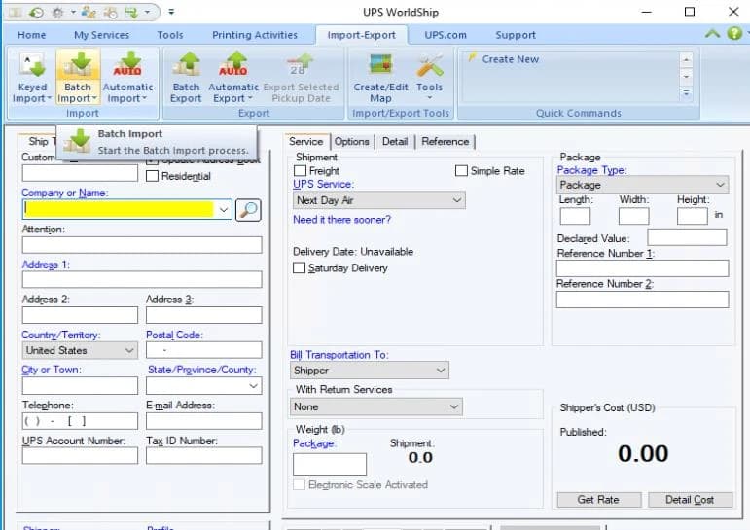
Task: Open Automatic Import in the ribbon
Action: (127, 78)
